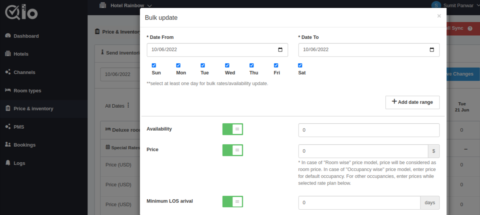Uncheck the Tue checkbox
Image resolution: width=480 pixels, height=215 pixels.
pyautogui.click(x=203, y=65)
